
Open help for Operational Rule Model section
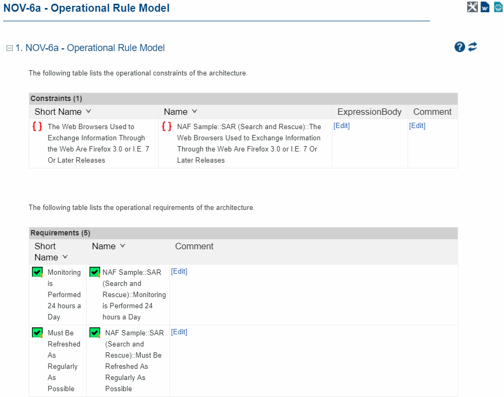[x=460, y=47]
